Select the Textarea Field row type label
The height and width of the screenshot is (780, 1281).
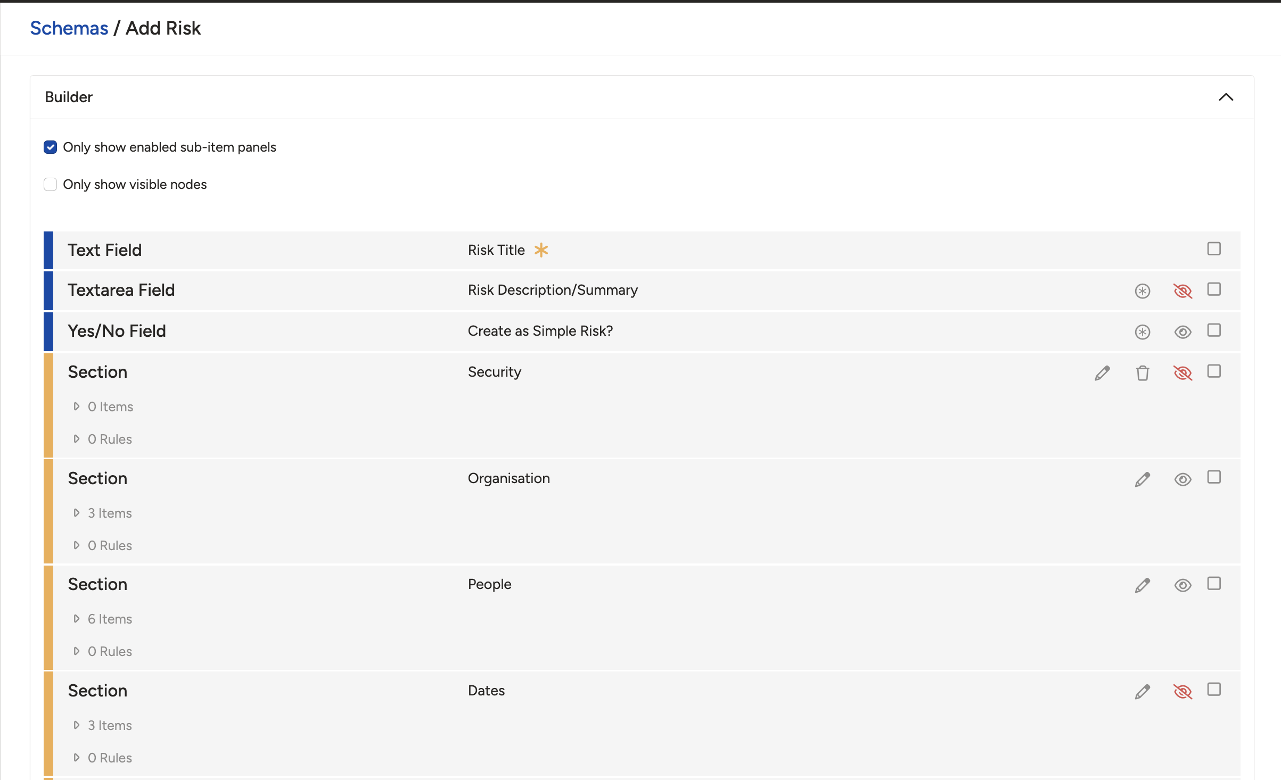[121, 290]
